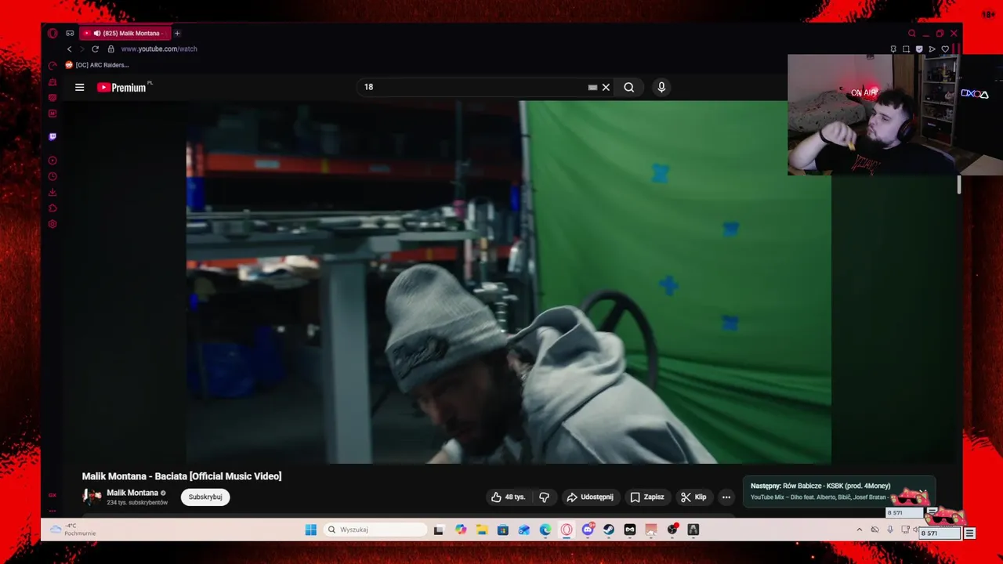Open Microsoft Store from taskbar
Image resolution: width=1003 pixels, height=564 pixels.
coord(503,530)
